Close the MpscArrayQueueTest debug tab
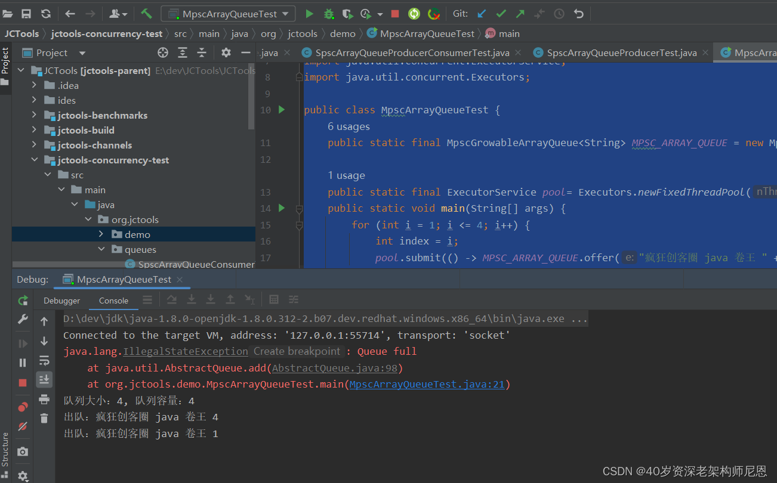Viewport: 777px width, 483px height. [180, 280]
